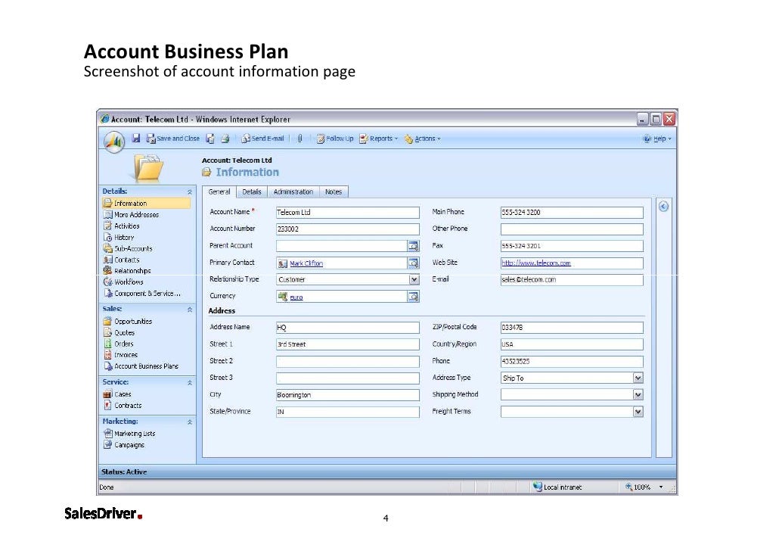Switch to the Notes tab
The height and width of the screenshot is (551, 779).
[x=334, y=192]
